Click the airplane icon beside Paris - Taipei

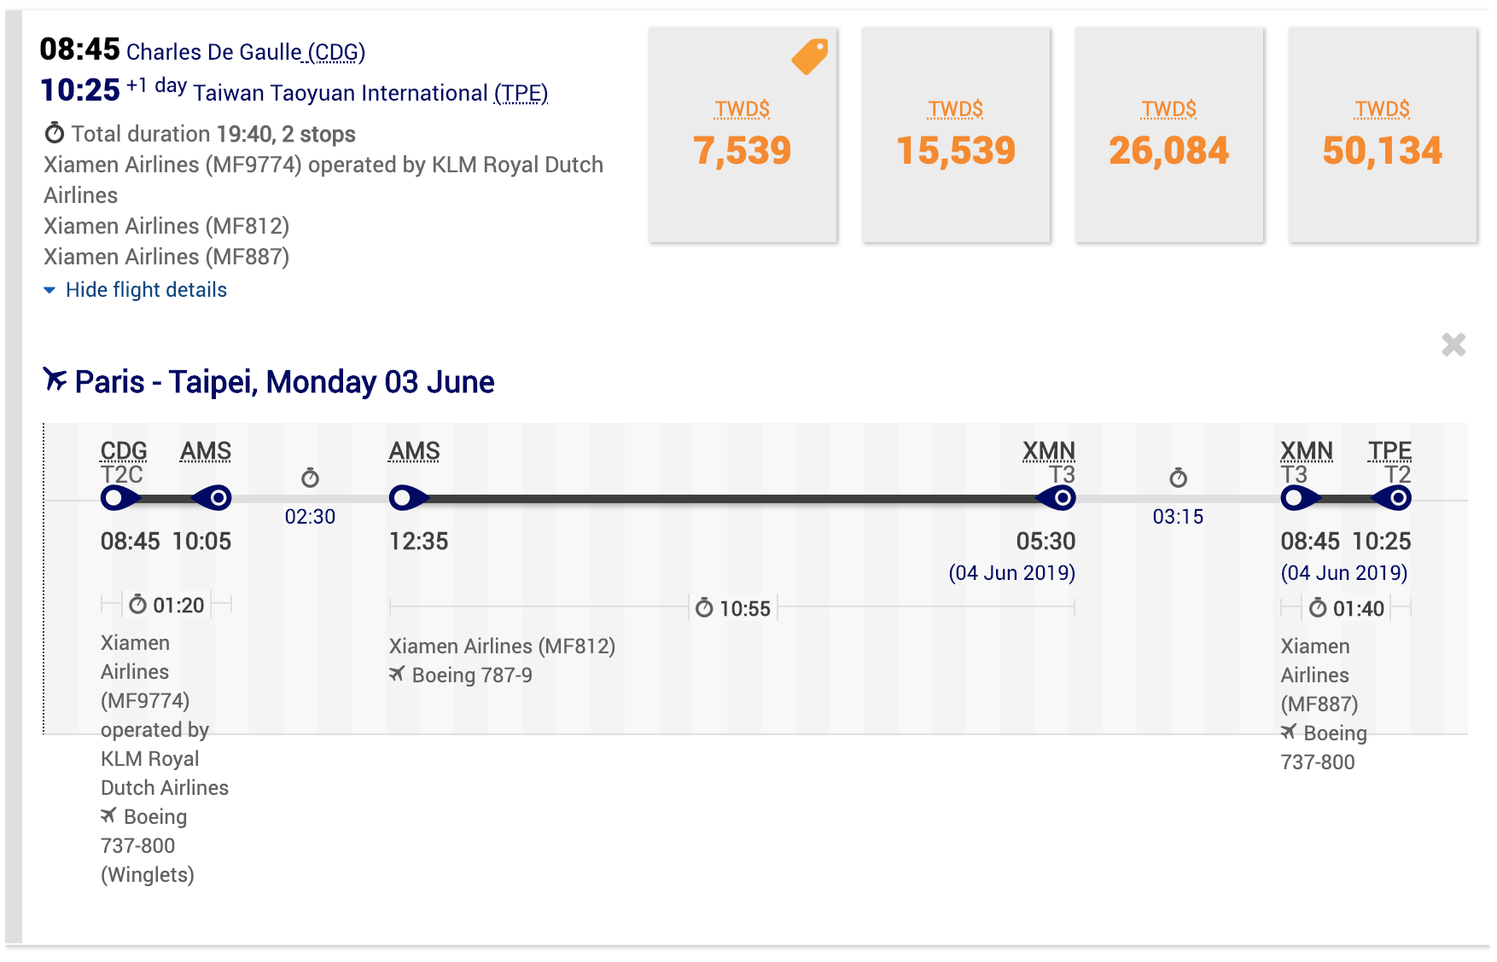click(x=55, y=380)
